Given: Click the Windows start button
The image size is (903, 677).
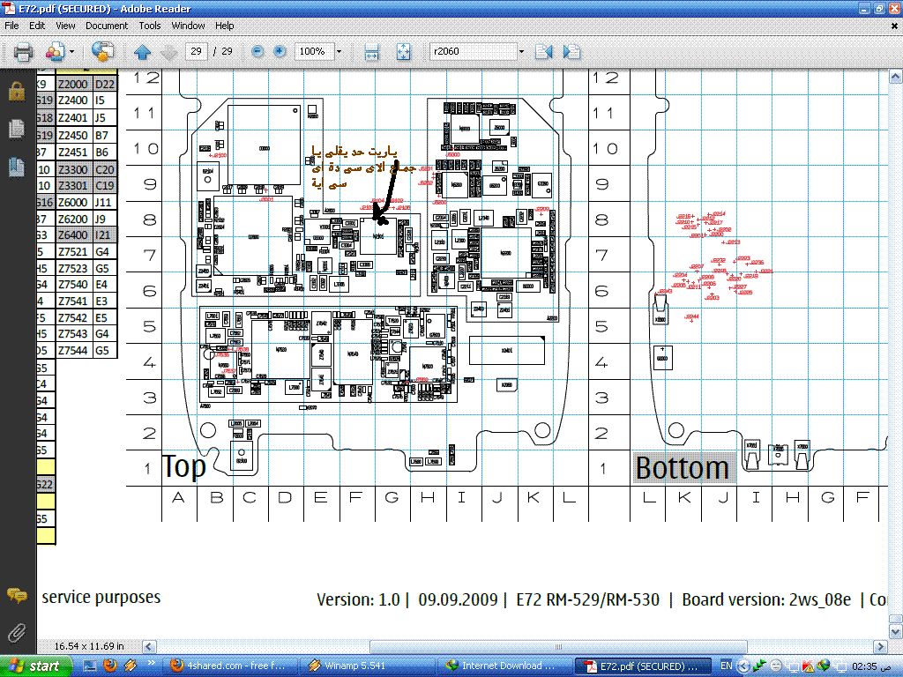Looking at the screenshot, I should [x=36, y=666].
